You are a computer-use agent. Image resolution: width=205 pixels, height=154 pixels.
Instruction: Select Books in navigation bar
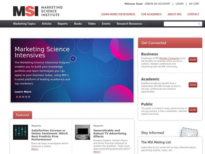point(78,24)
